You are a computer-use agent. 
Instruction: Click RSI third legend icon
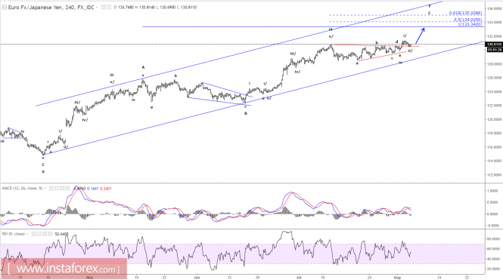[x=45, y=234]
